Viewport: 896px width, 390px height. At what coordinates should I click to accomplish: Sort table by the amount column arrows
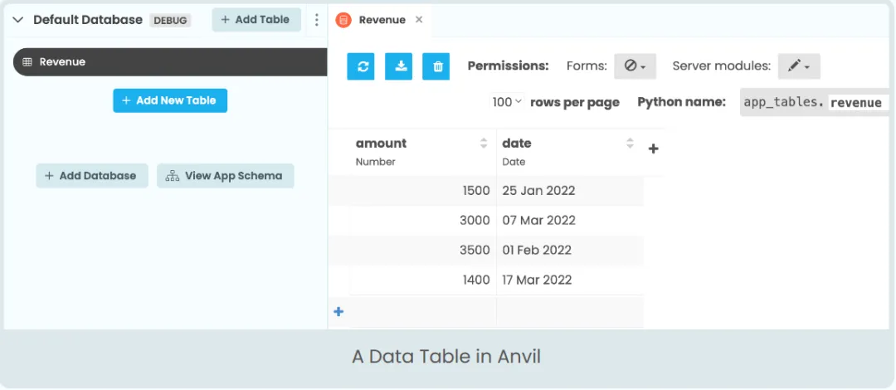(x=484, y=144)
